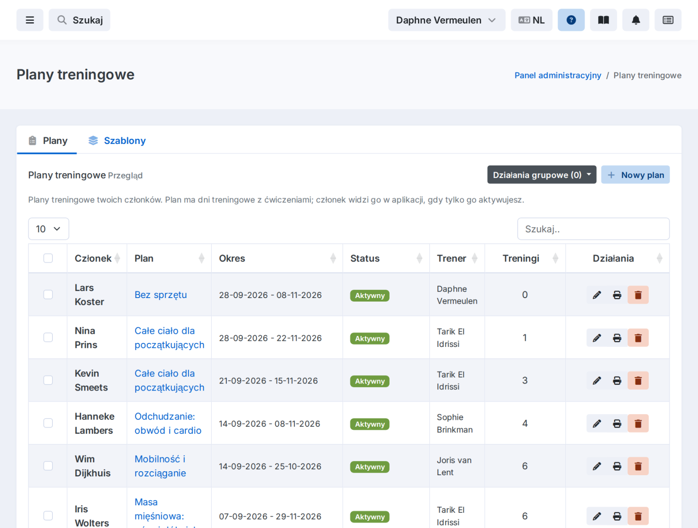Delete Hanneke Lambers's plan with trash icon
This screenshot has width=698, height=528.
tap(638, 423)
